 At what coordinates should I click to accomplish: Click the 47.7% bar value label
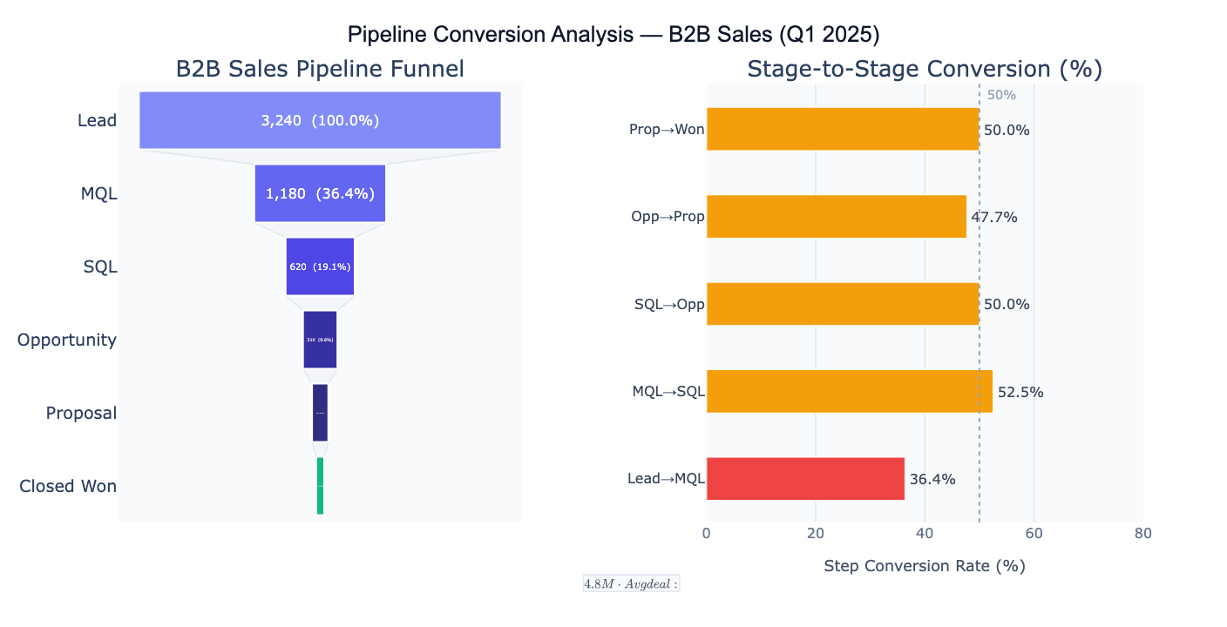point(994,218)
